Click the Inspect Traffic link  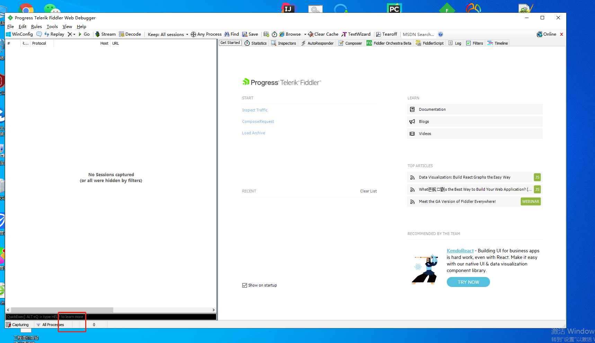pyautogui.click(x=255, y=110)
